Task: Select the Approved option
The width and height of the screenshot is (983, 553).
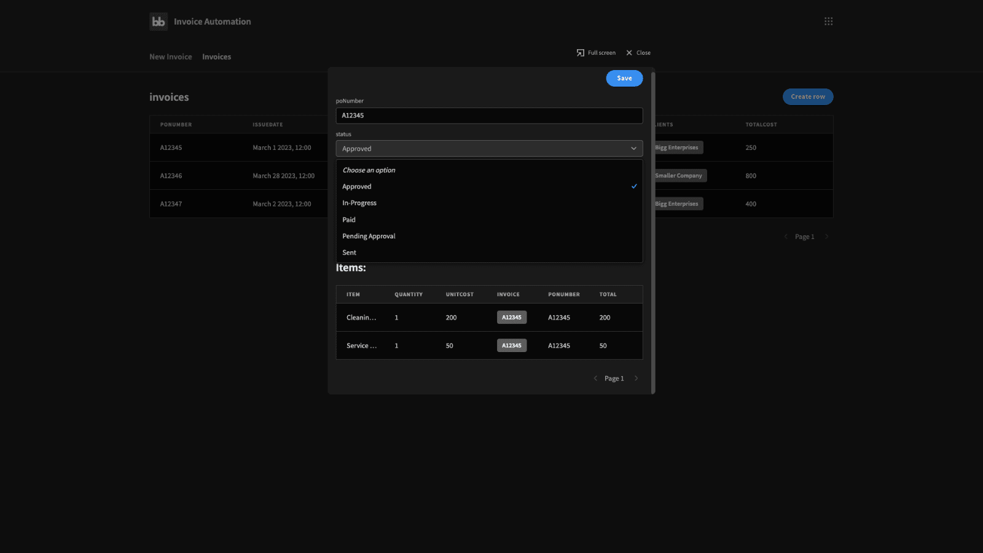Action: click(x=489, y=187)
